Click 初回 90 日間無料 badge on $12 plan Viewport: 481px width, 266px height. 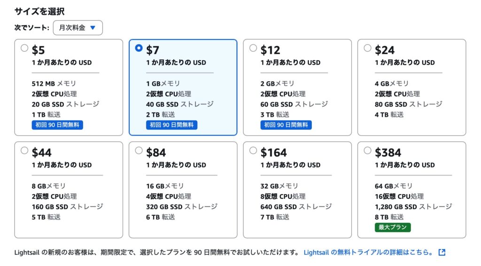286,125
